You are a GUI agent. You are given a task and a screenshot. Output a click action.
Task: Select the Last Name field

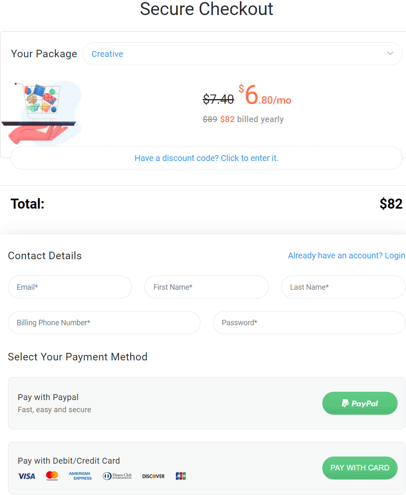(343, 287)
